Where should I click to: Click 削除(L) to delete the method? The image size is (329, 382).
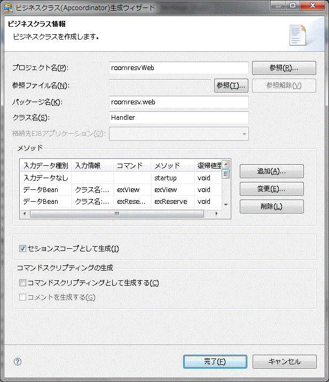click(272, 207)
